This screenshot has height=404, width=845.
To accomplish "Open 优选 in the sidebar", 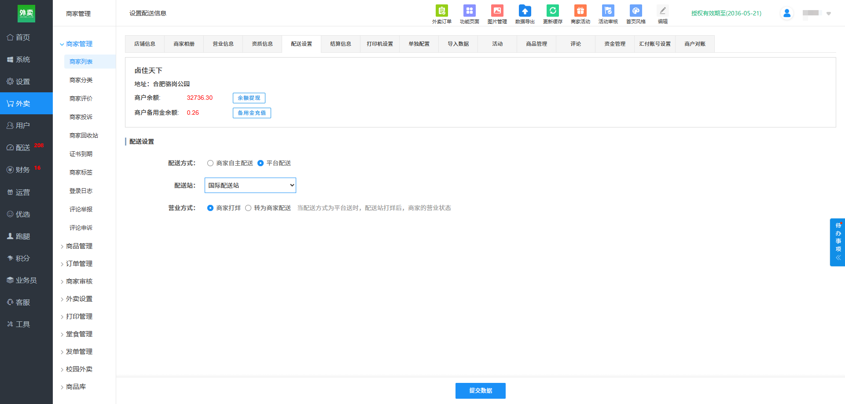I will 26,214.
